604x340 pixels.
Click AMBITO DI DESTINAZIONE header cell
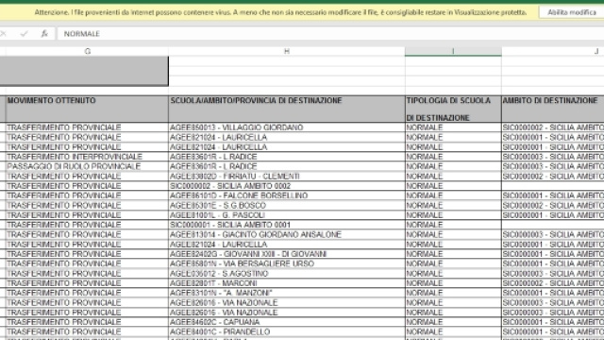553,110
